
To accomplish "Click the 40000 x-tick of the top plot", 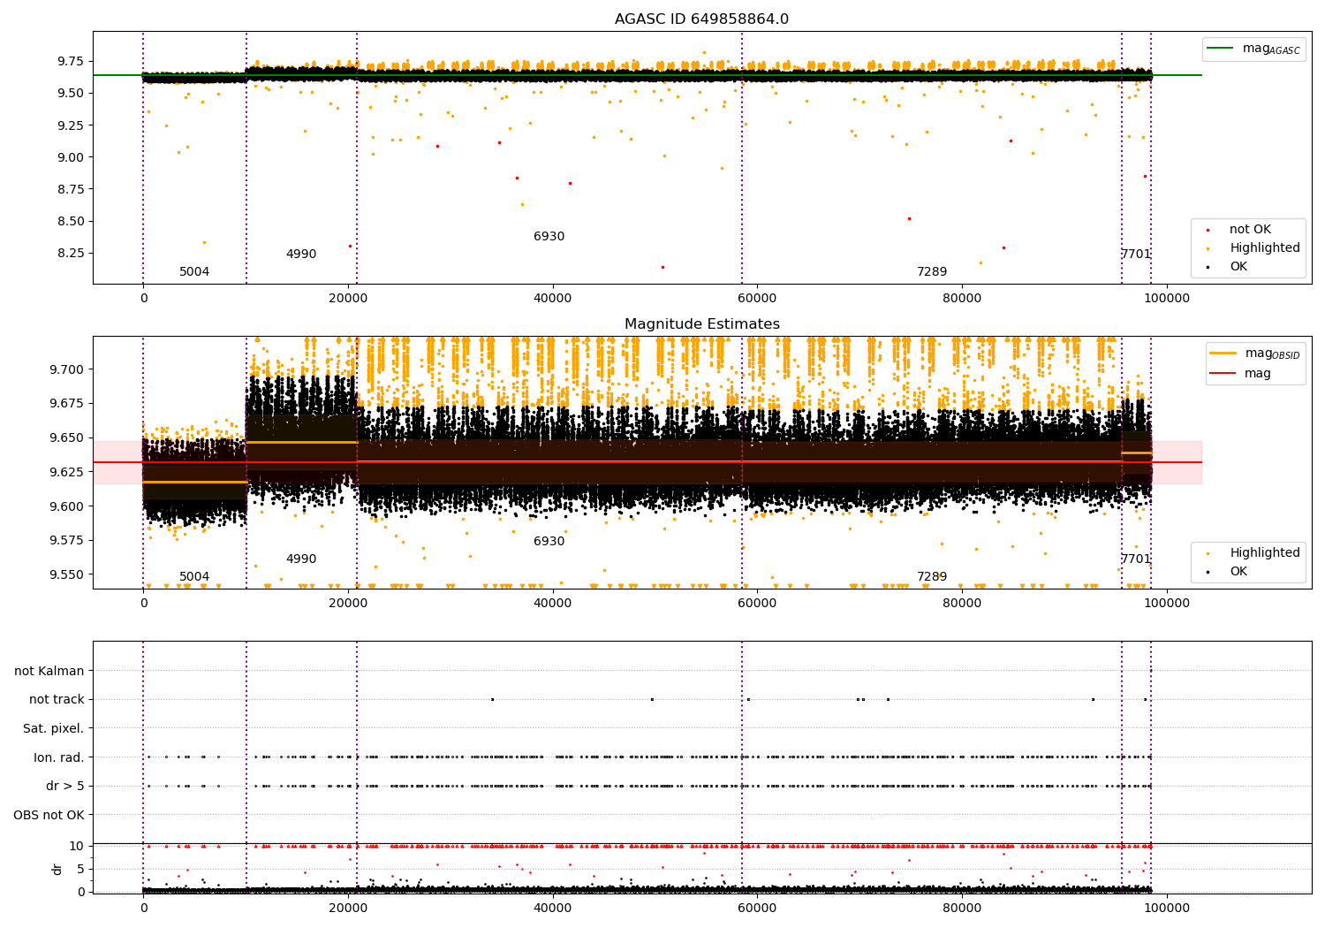I will point(552,300).
